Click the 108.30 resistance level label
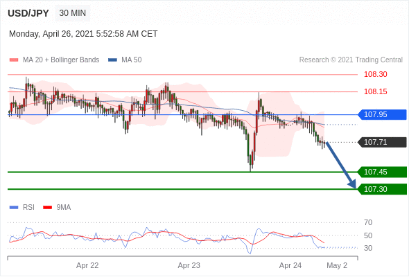This screenshot has width=409, height=277. [375, 75]
